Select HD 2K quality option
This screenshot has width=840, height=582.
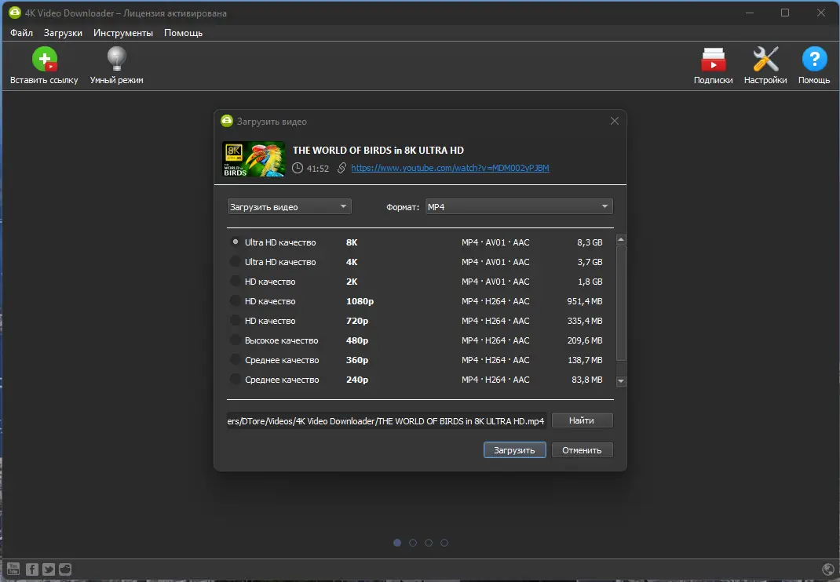236,281
